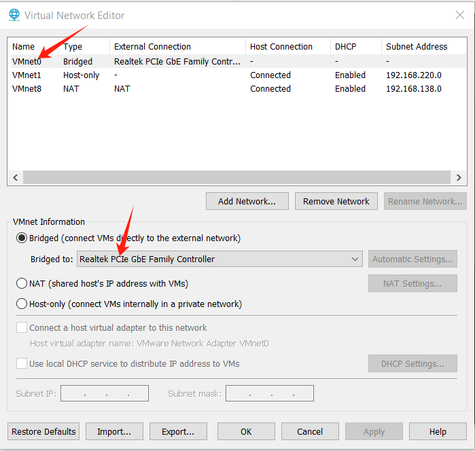The width and height of the screenshot is (475, 451).
Task: Close the Virtual Network Editor window
Action: (460, 15)
